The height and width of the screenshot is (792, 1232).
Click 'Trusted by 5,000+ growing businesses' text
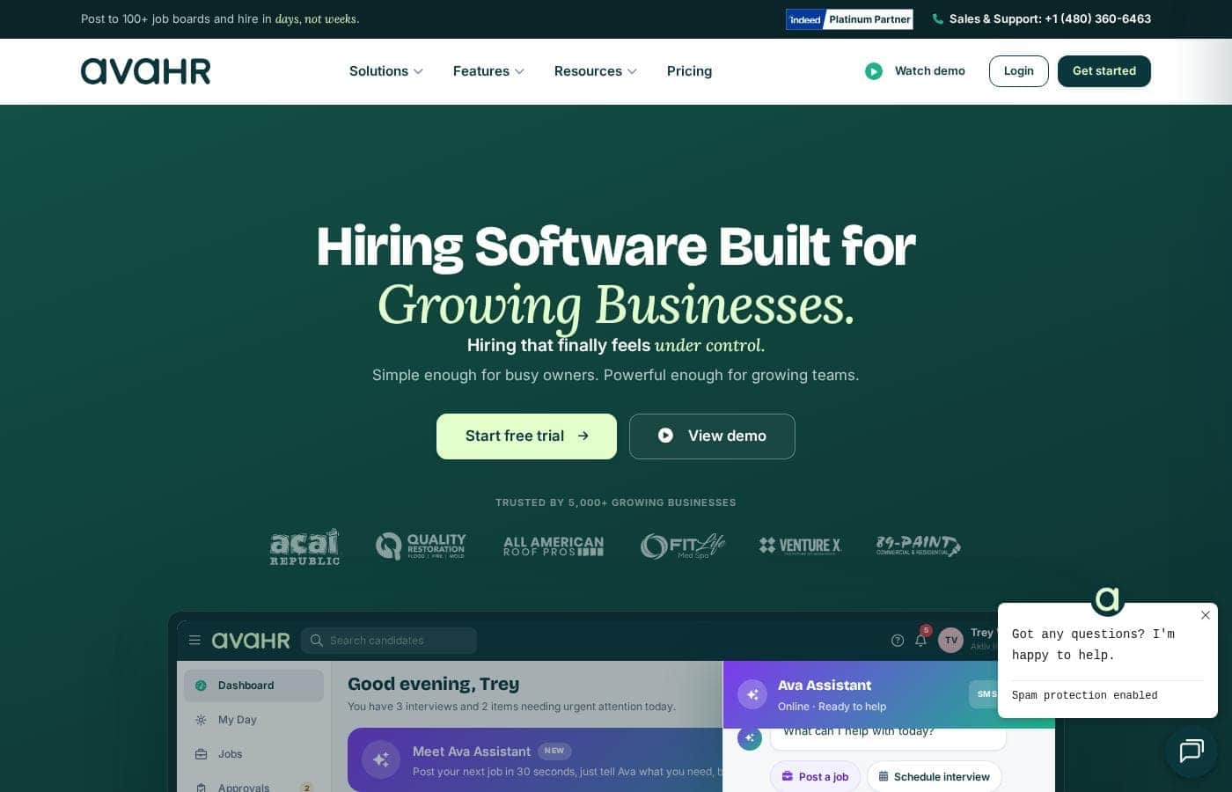point(615,502)
